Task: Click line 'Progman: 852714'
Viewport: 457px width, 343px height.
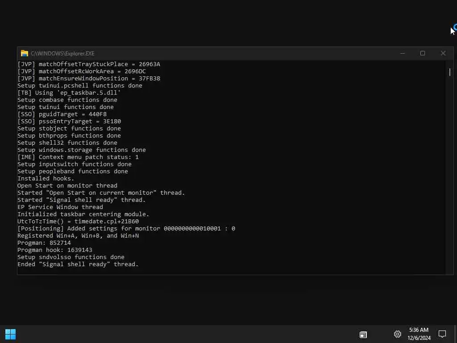Action: (x=44, y=243)
